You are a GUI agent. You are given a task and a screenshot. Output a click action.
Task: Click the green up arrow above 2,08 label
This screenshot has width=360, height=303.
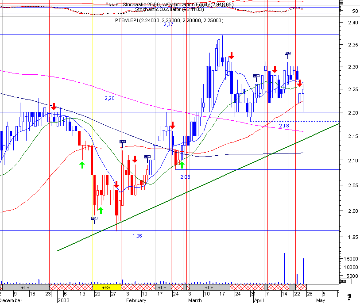coord(182,165)
